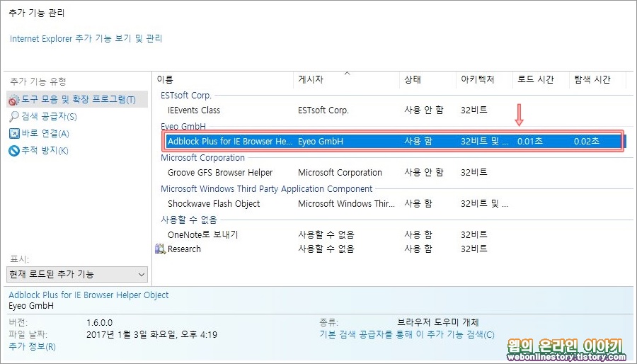Click Microsoft Windows Third Party Application Component header
637x364 pixels.
[x=267, y=189]
